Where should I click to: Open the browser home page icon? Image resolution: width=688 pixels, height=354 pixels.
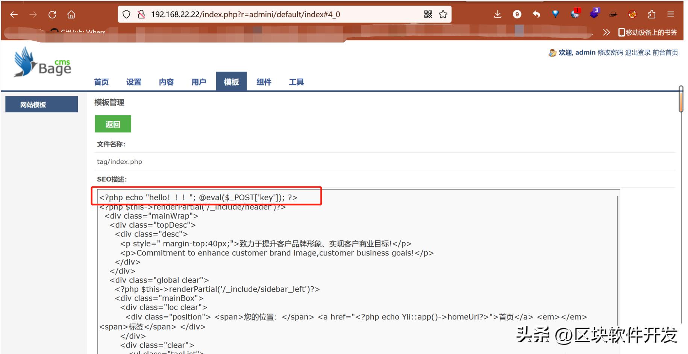[71, 15]
